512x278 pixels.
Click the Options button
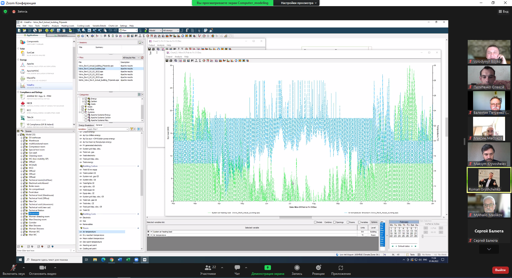(374, 222)
